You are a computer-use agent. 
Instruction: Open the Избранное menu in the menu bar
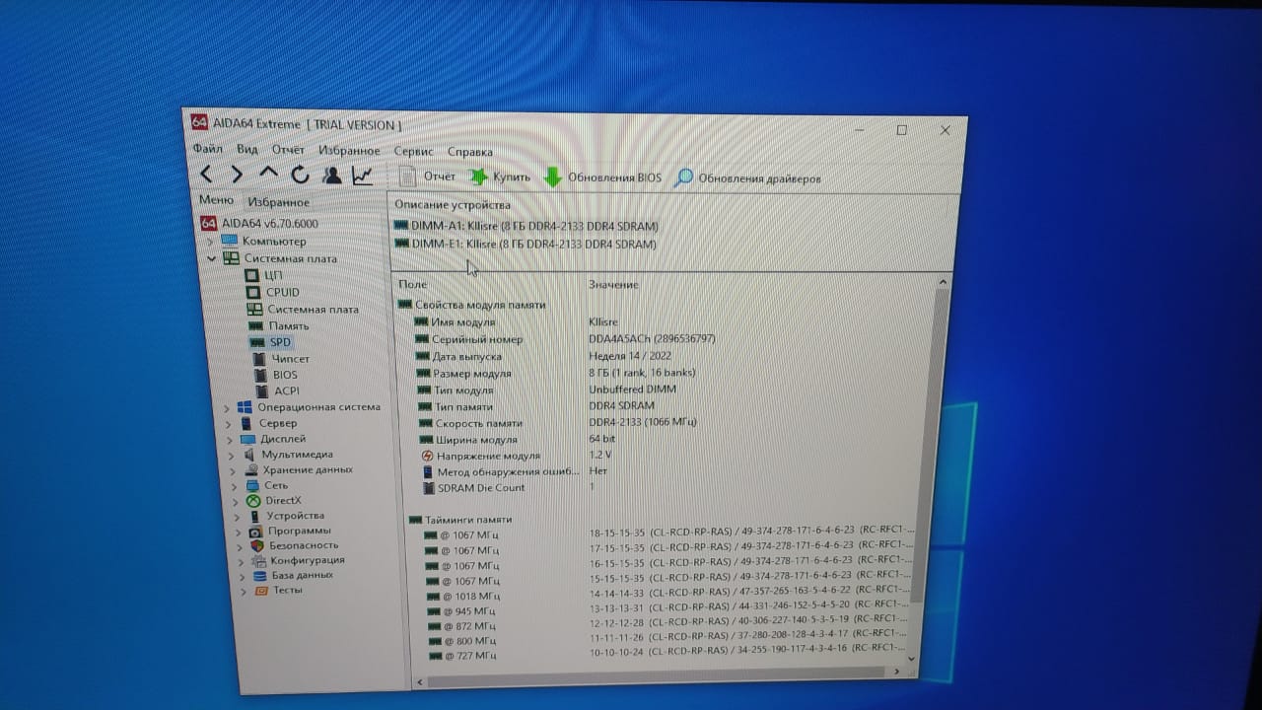[349, 151]
